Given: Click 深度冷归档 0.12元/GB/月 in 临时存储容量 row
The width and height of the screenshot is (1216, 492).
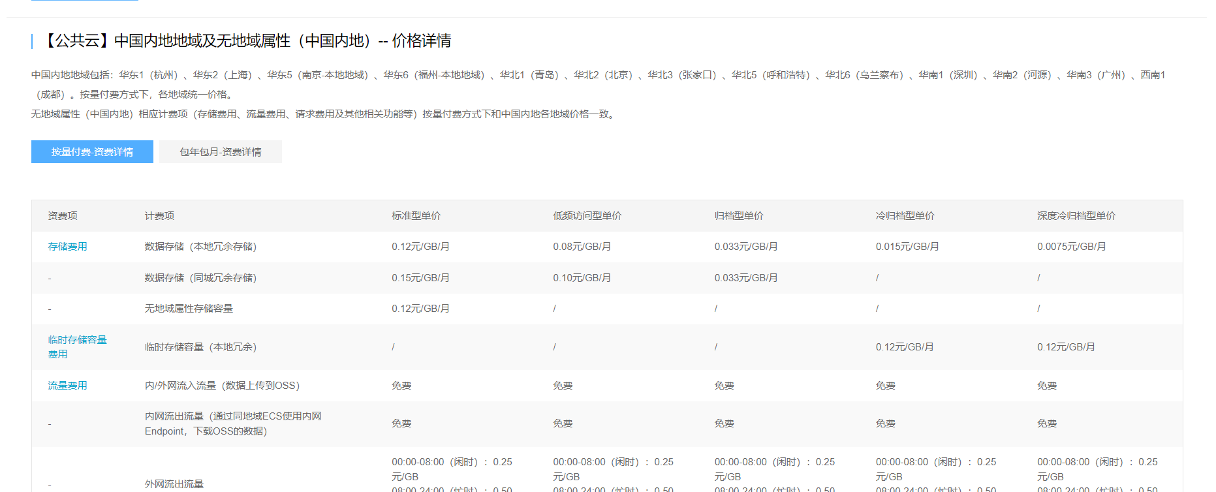Looking at the screenshot, I should pyautogui.click(x=1065, y=347).
